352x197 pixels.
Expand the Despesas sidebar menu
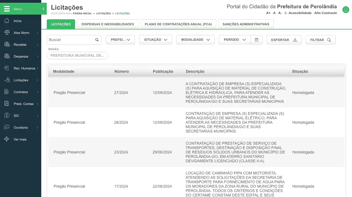coord(21,56)
